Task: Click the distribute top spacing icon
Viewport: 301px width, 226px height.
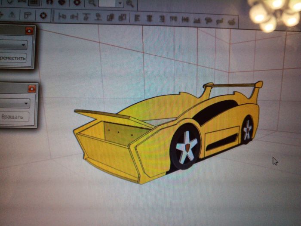Action: (x=174, y=19)
